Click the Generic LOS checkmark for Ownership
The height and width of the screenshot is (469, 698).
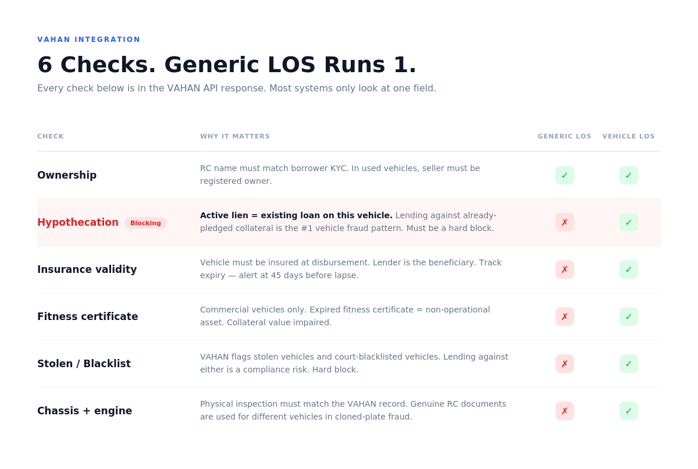pyautogui.click(x=565, y=175)
